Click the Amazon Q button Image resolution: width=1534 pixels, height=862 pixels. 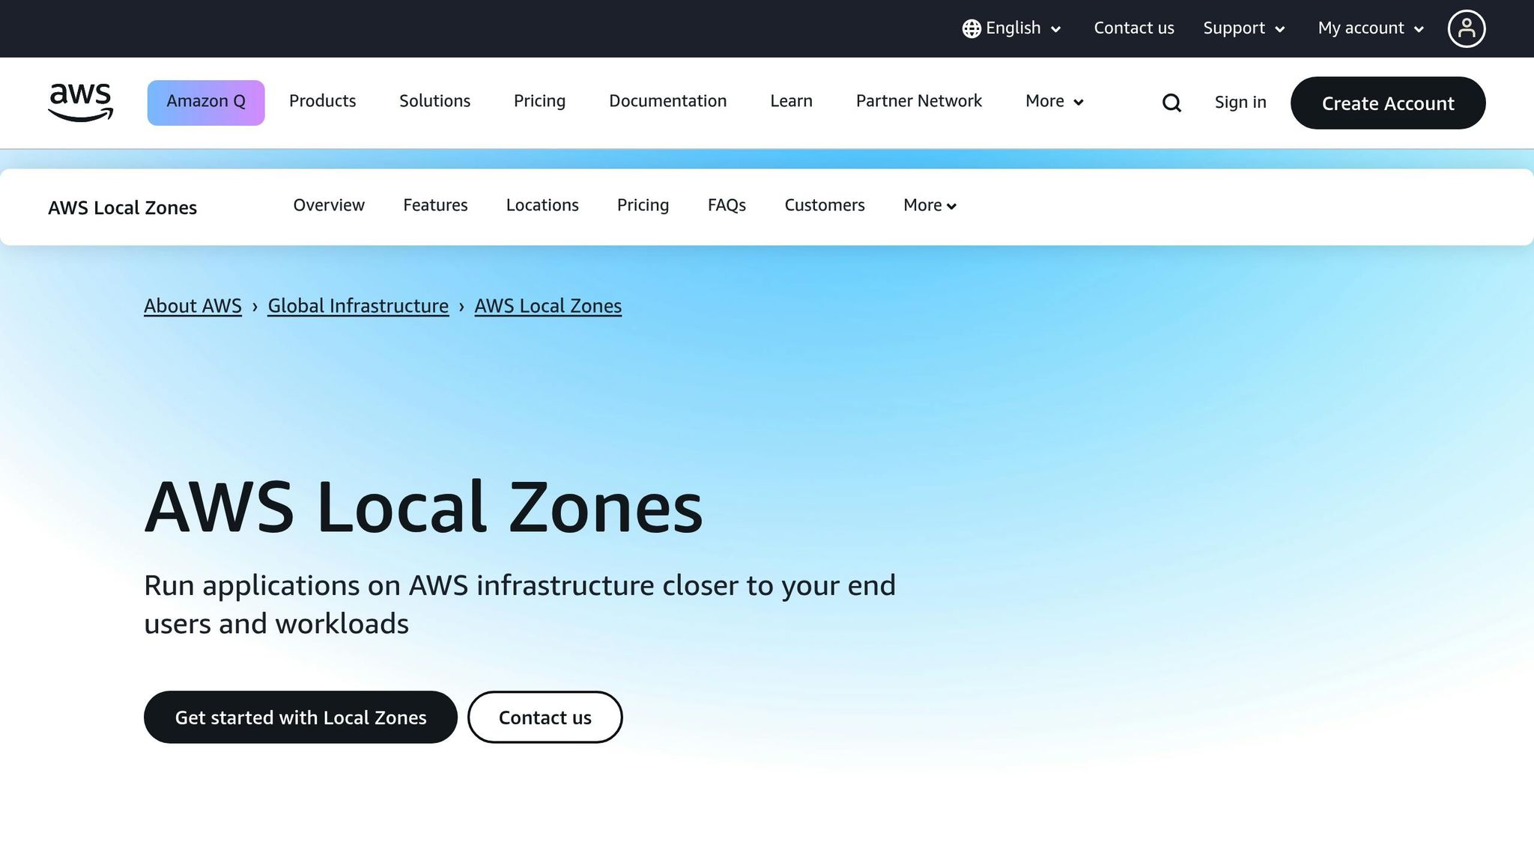click(x=206, y=103)
